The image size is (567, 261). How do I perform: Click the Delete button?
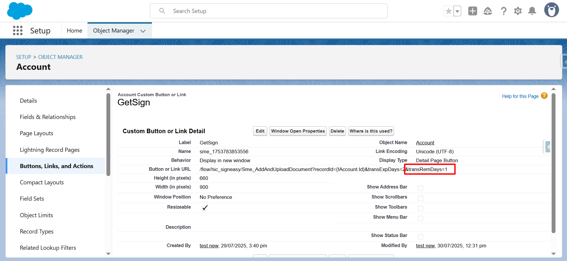coord(337,131)
